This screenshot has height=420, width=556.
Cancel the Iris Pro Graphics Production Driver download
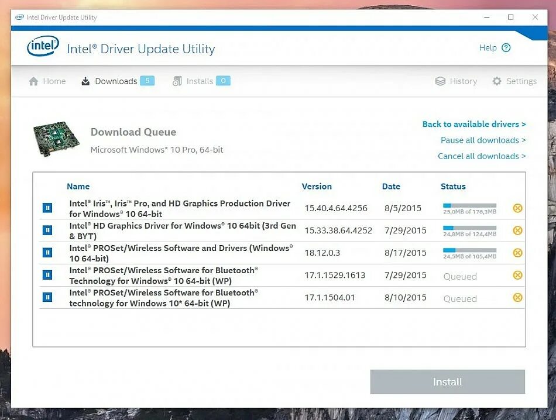click(x=518, y=208)
